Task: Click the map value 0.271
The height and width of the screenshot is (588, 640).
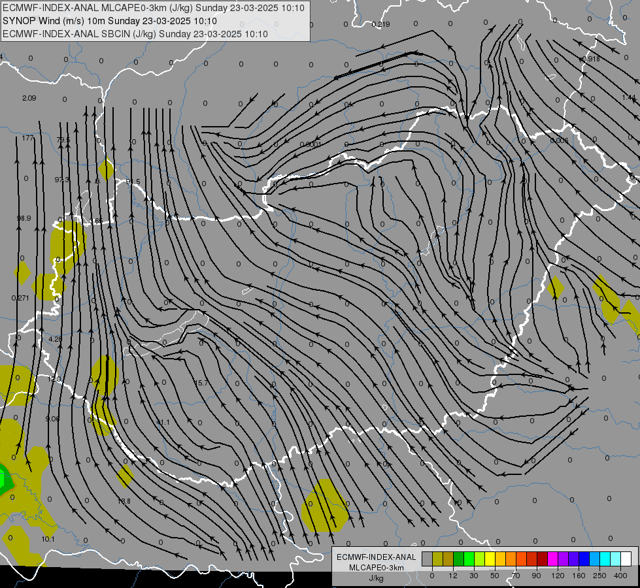Action: pos(20,299)
